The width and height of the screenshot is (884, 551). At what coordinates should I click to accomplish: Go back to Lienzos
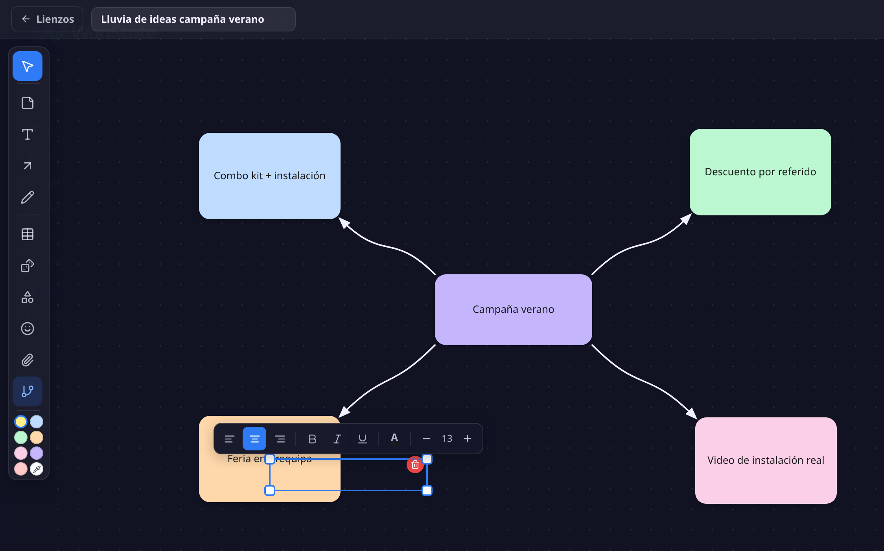point(47,19)
